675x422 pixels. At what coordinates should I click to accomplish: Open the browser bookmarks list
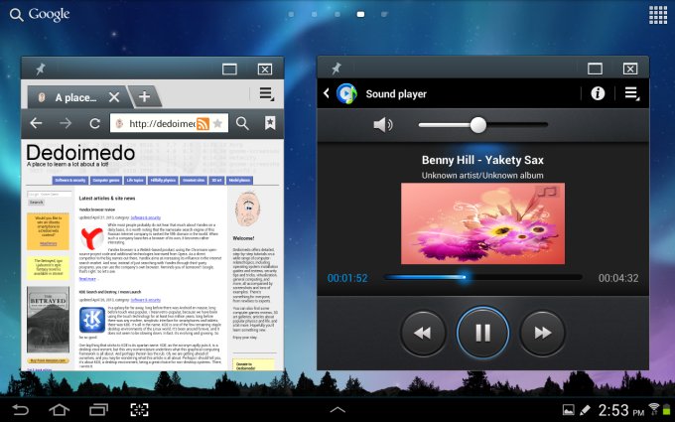[270, 123]
